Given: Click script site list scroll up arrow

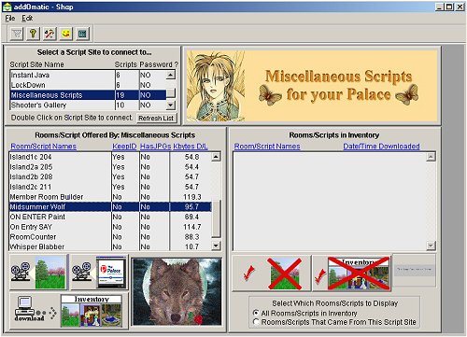Looking at the screenshot, I should point(171,75).
